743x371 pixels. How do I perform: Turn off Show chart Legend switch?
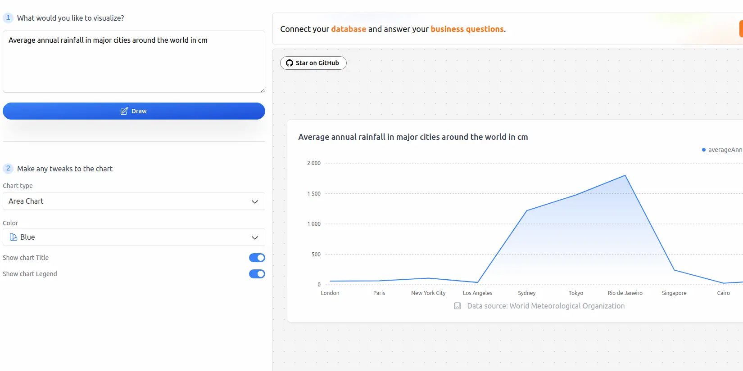(x=257, y=274)
